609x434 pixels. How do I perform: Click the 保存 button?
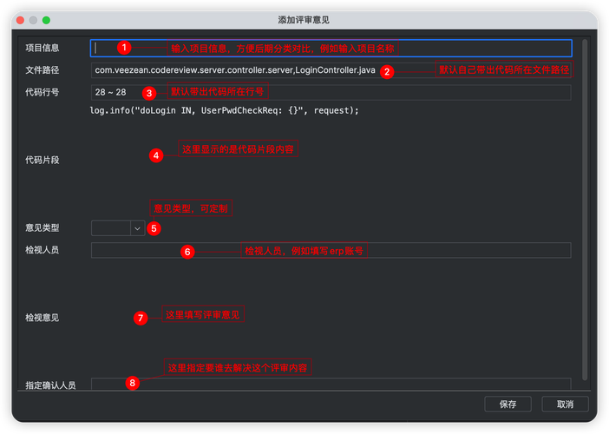click(x=507, y=404)
